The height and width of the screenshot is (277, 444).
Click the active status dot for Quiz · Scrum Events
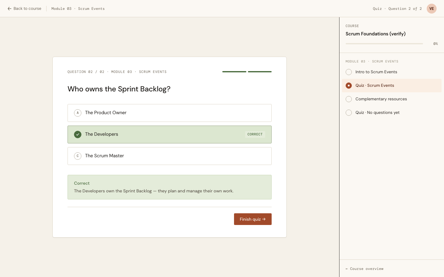point(349,86)
